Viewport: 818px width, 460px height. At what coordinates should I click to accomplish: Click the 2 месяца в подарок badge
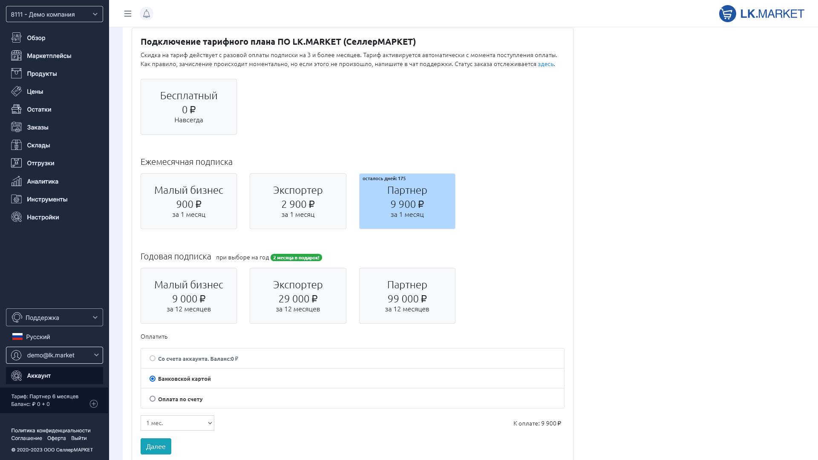(x=296, y=257)
